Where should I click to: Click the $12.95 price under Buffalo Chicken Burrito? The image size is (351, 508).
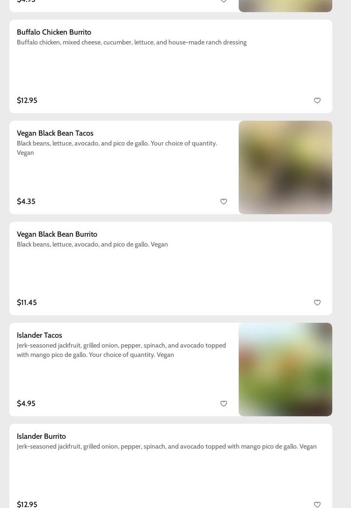27,101
